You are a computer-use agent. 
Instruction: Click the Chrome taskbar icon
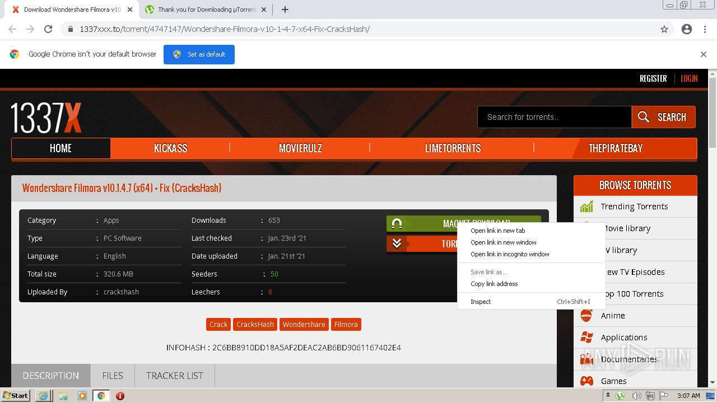[101, 396]
